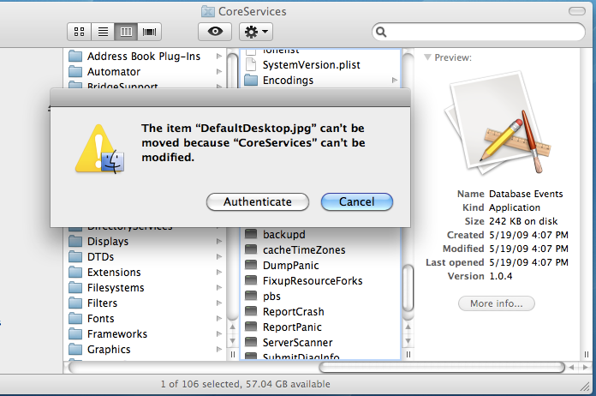Click the window resize corner grip
Image resolution: width=596 pixels, height=396 pixels.
tap(585, 387)
